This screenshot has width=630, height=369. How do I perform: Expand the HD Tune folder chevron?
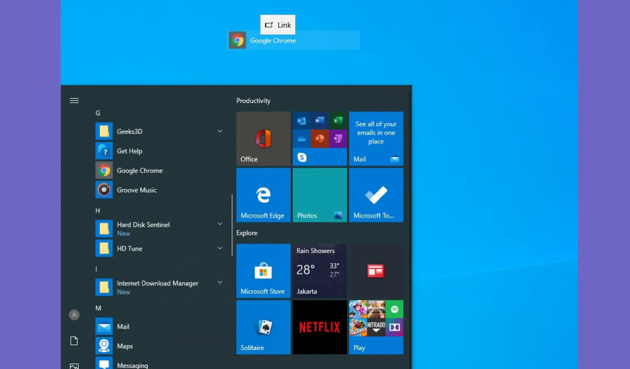tap(220, 249)
